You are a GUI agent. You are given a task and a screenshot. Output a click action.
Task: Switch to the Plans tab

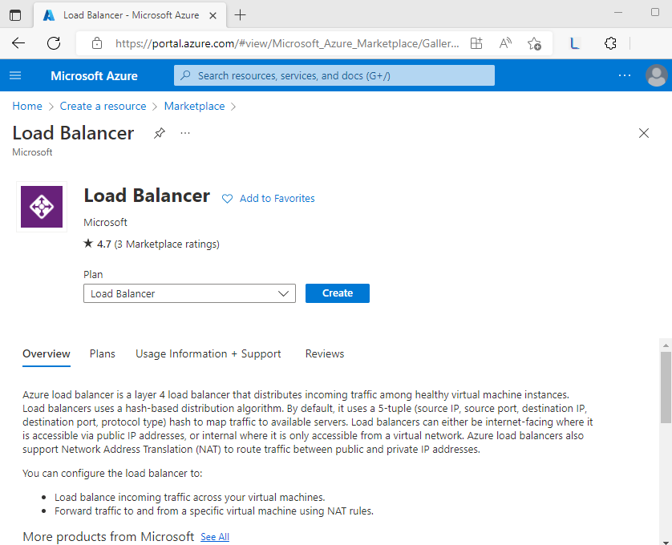(x=103, y=354)
